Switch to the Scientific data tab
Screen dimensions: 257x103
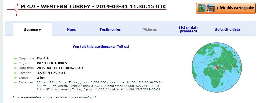pyautogui.click(x=228, y=30)
